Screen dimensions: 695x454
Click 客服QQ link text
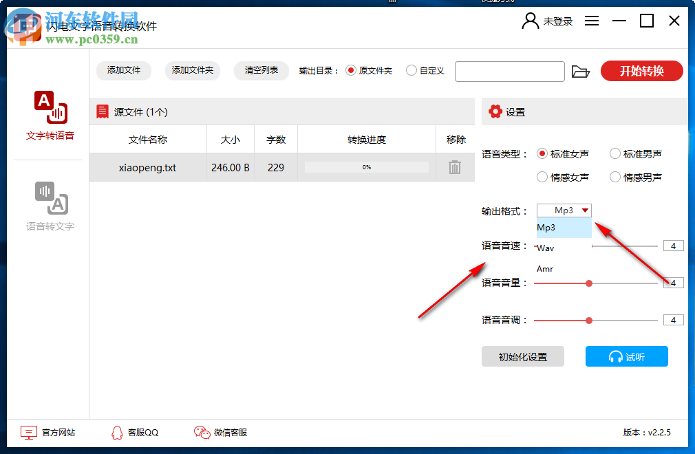(142, 432)
